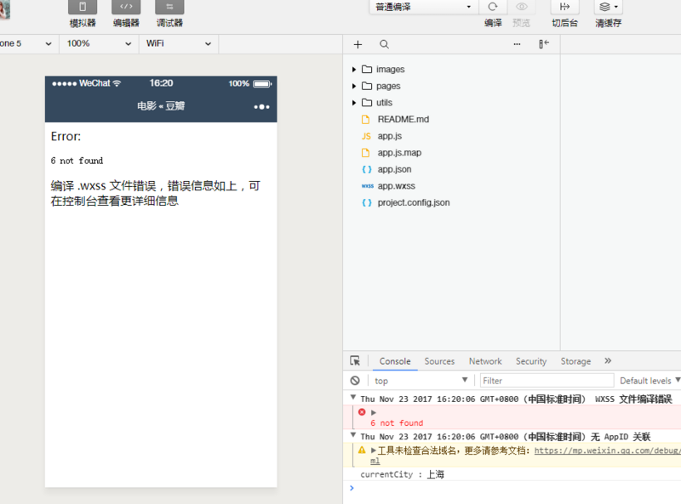Open README.md file
Image resolution: width=681 pixels, height=504 pixels.
tap(403, 119)
